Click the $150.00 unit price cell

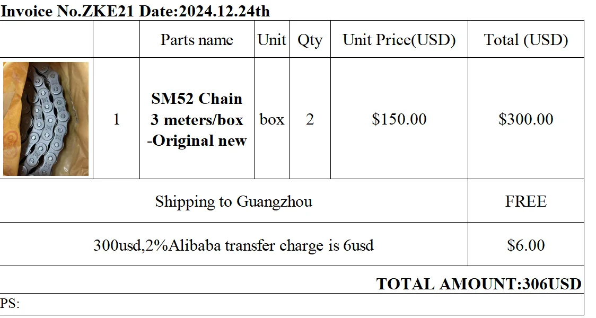coord(399,119)
